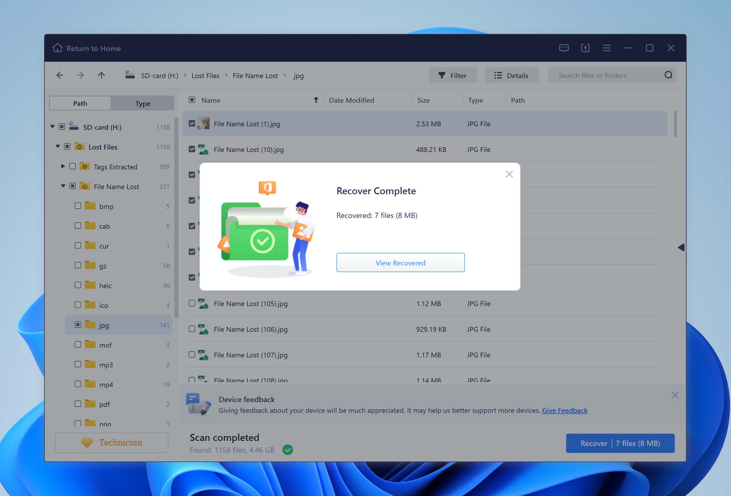The image size is (731, 496).
Task: Check the bmp folder checkbox
Action: click(78, 206)
